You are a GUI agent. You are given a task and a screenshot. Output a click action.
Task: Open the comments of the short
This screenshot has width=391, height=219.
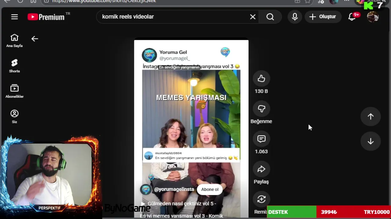click(261, 139)
